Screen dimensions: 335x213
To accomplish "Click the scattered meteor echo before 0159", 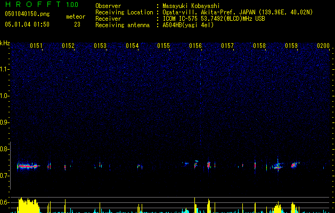I will (x=277, y=166).
